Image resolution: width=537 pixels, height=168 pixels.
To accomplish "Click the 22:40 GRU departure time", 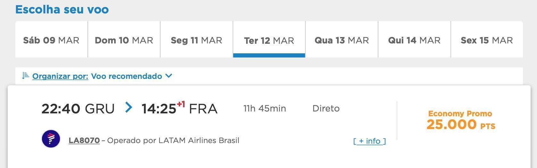I will point(78,109).
